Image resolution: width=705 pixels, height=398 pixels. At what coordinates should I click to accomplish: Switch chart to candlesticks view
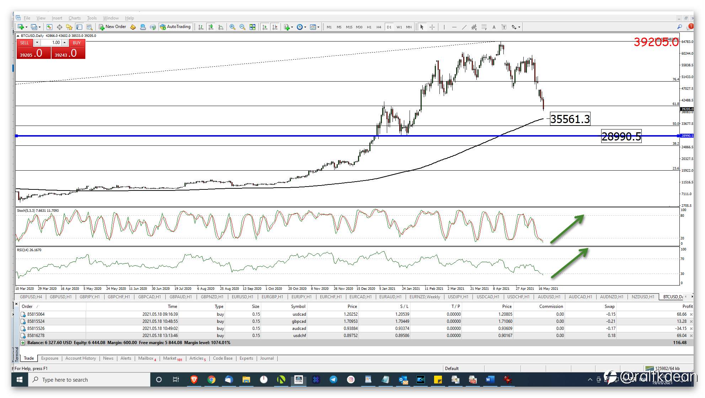point(211,27)
